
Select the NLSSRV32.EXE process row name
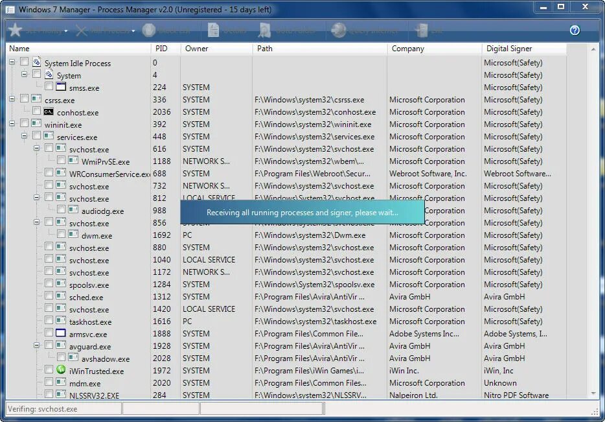click(x=94, y=395)
